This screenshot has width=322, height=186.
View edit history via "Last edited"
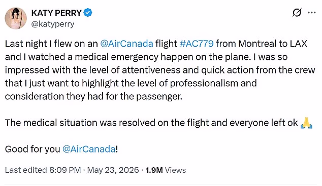[26, 170]
